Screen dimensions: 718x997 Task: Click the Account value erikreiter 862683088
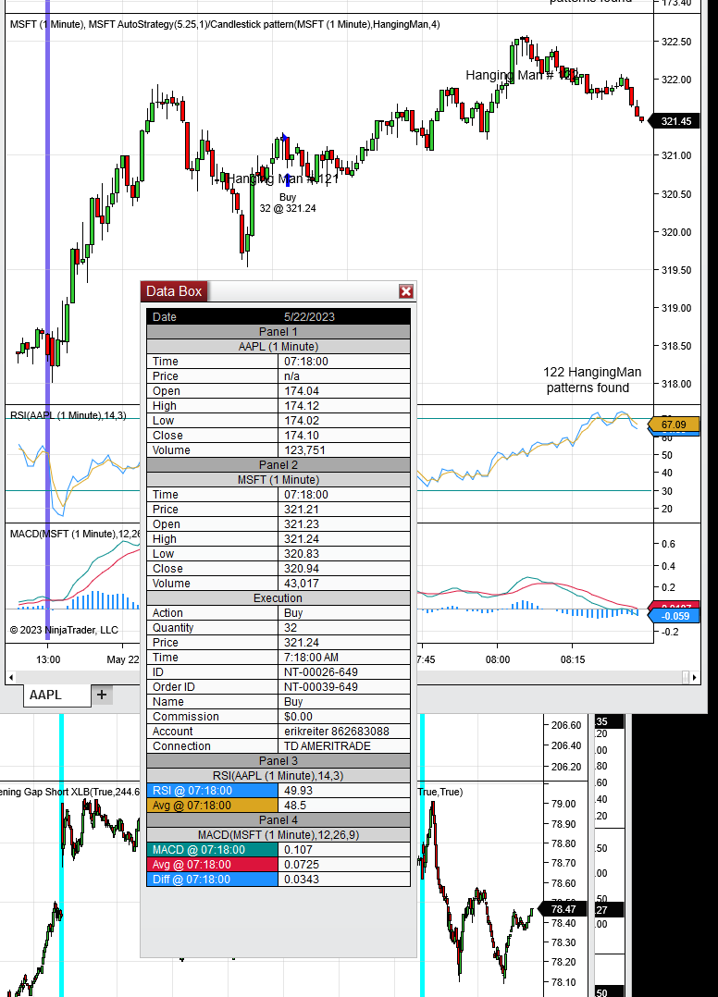(x=337, y=731)
